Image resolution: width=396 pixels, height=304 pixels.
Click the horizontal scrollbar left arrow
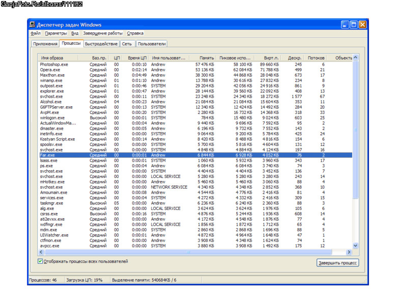pyautogui.click(x=41, y=252)
